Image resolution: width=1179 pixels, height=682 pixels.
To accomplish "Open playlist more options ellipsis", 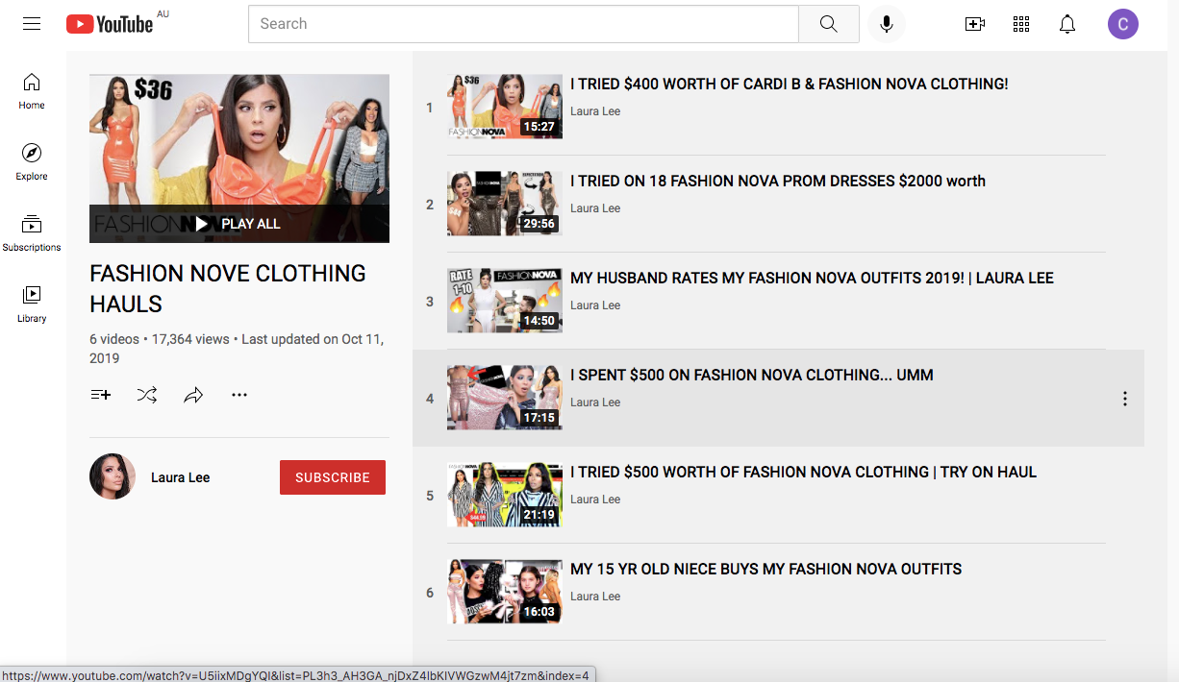I will (x=239, y=395).
